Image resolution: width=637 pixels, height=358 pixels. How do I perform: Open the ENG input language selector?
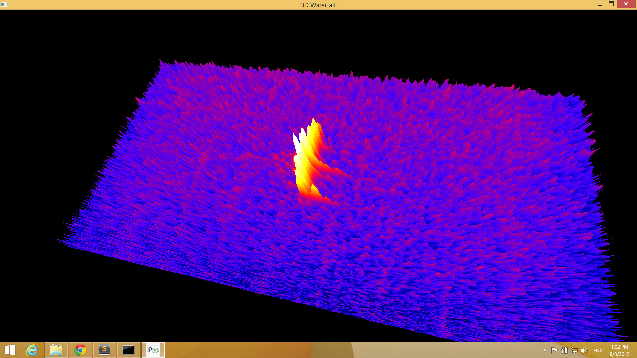598,350
